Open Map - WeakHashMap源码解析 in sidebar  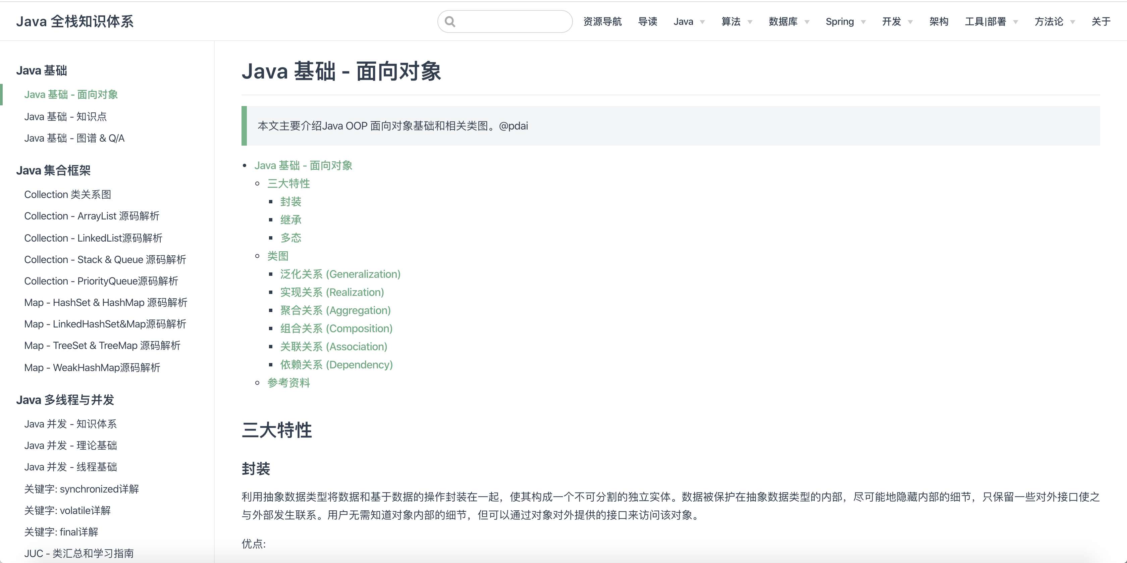tap(92, 367)
